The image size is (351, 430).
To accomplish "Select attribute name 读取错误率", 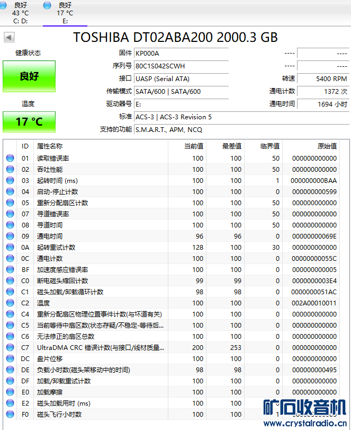I will [53, 158].
